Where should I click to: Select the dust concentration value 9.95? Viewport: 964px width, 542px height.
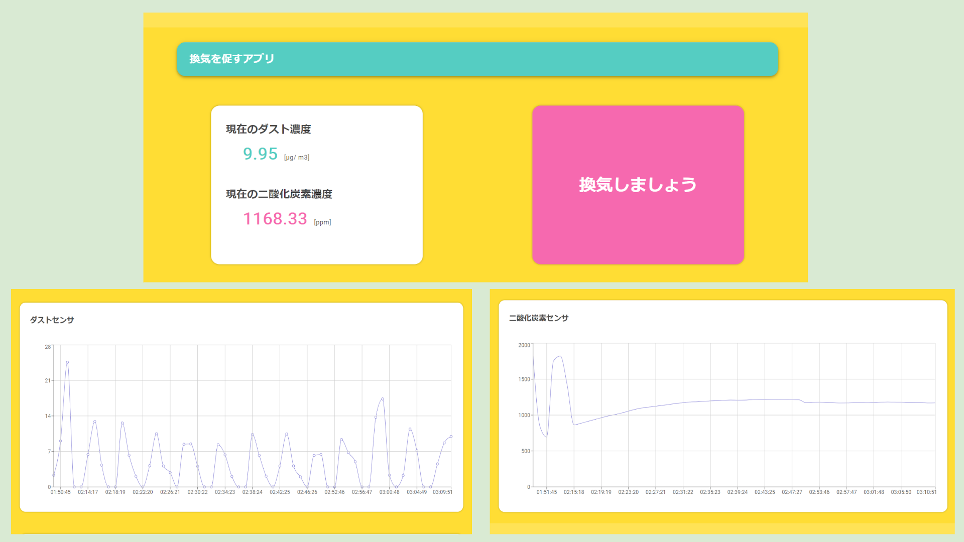tap(260, 154)
